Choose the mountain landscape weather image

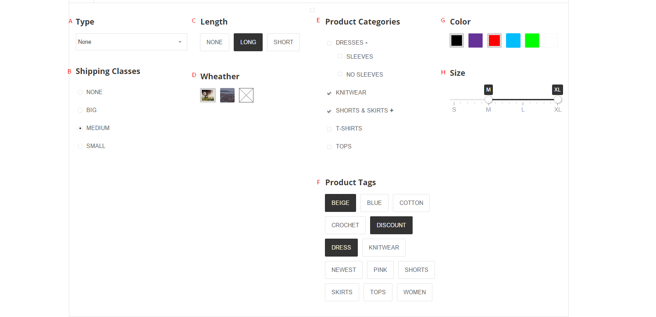point(227,95)
